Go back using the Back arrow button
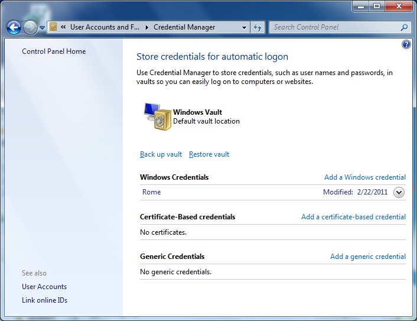This screenshot has height=321, width=417. [14, 27]
